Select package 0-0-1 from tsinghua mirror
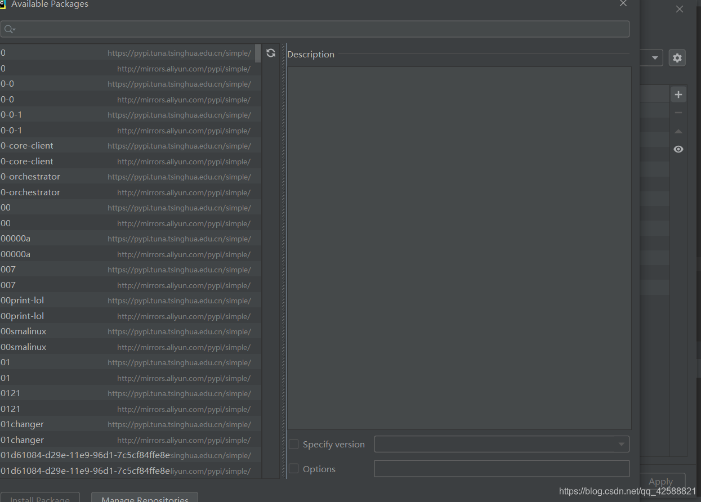This screenshot has width=701, height=502. pyautogui.click(x=127, y=115)
